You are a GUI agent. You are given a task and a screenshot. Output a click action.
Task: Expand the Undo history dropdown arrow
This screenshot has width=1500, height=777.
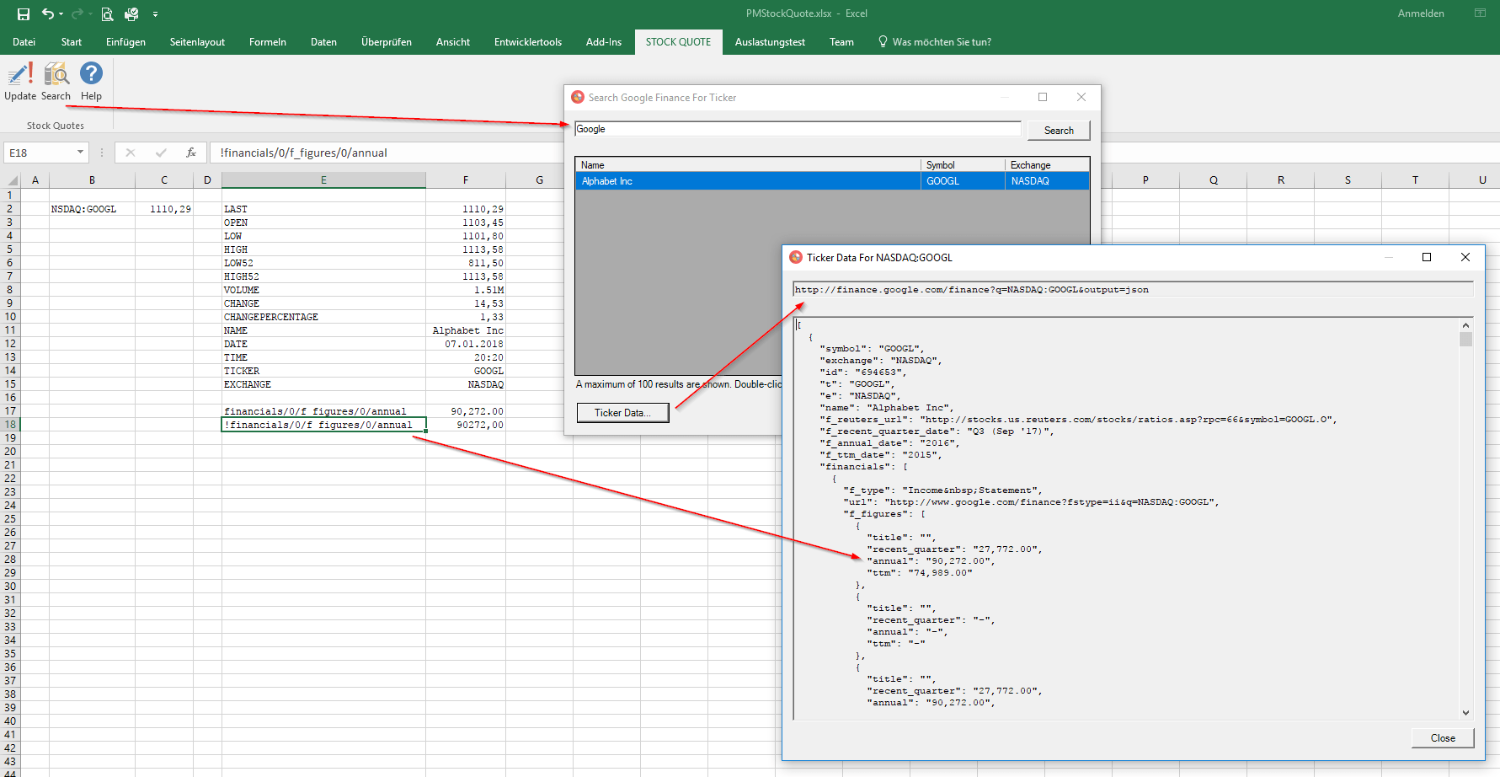59,13
